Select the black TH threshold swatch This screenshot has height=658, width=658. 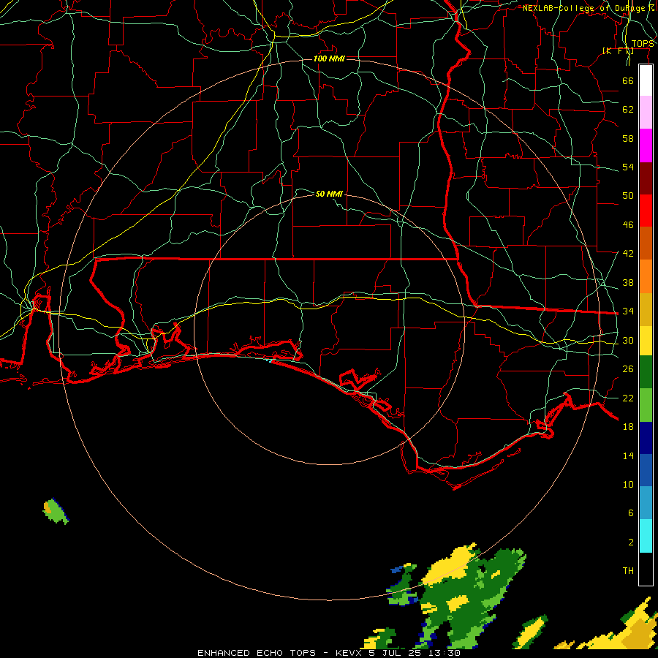tap(646, 569)
